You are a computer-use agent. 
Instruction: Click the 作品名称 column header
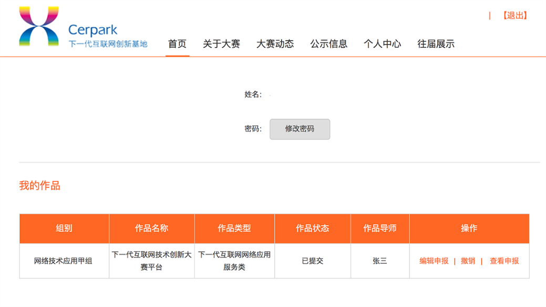pos(151,228)
